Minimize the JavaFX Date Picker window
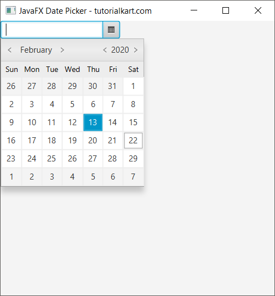The height and width of the screenshot is (296, 275). click(194, 10)
